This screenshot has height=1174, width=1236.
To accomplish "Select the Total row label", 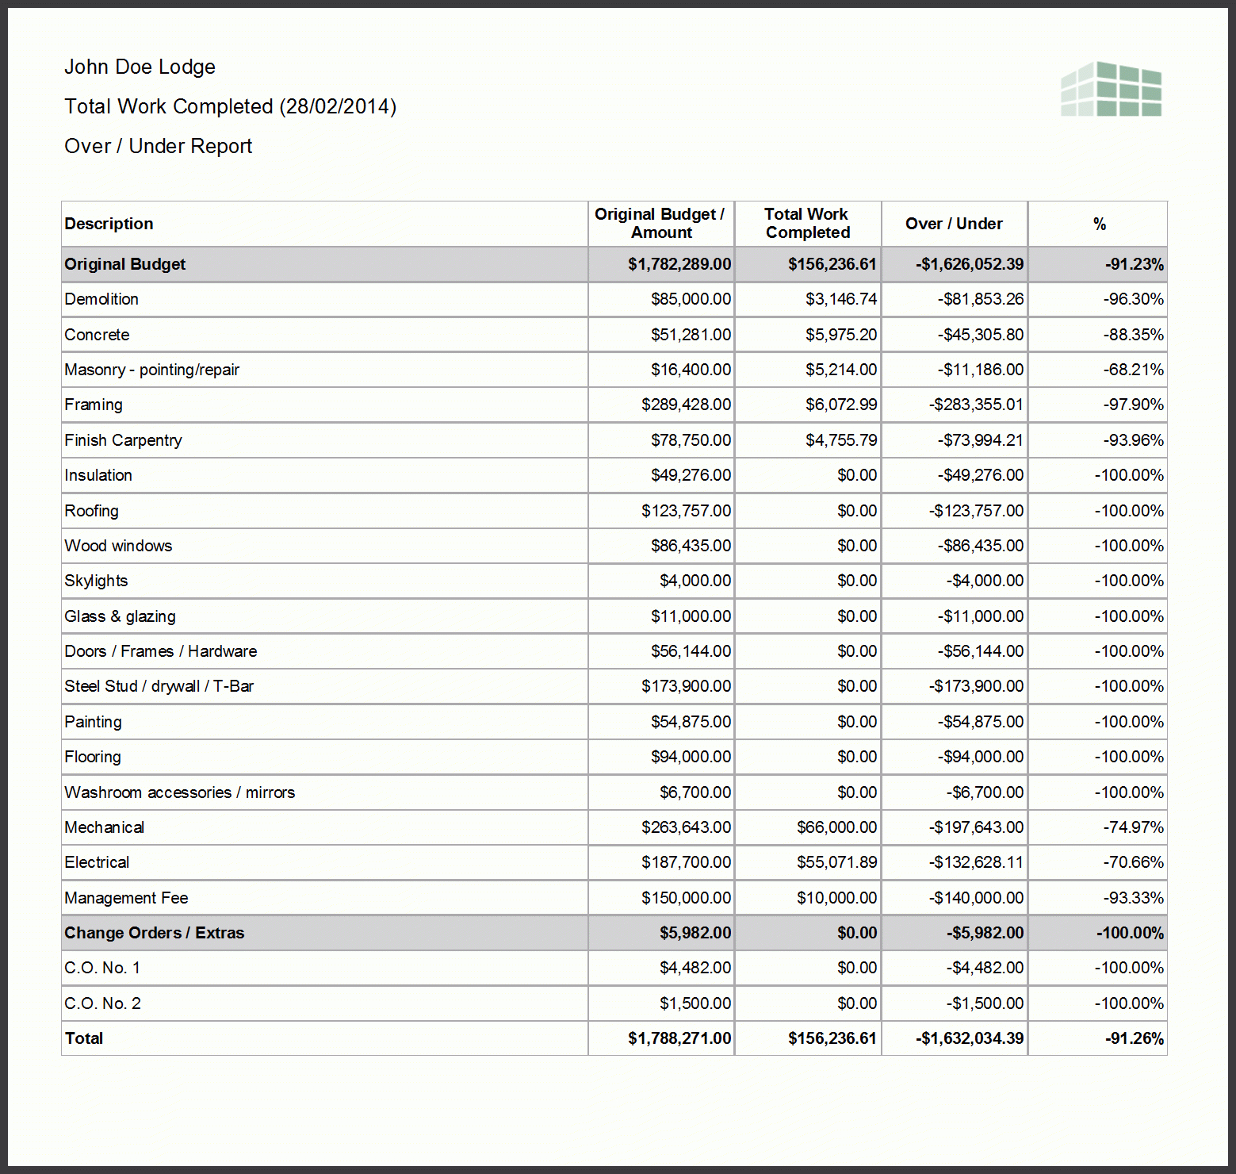I will pyautogui.click(x=83, y=1038).
